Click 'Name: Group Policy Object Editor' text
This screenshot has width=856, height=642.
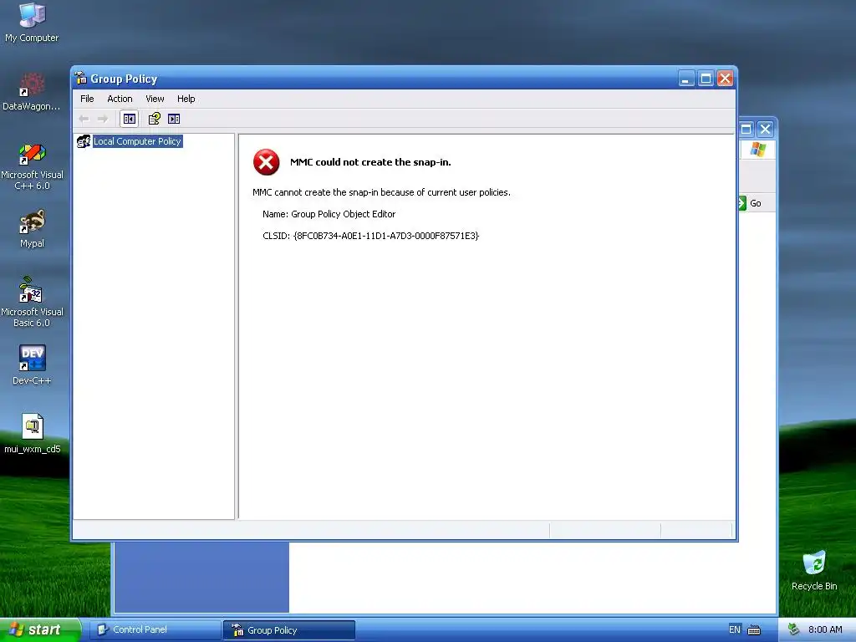coord(329,214)
